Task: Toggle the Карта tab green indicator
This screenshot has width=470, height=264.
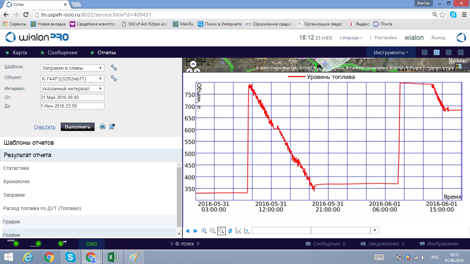Action: tap(8, 53)
